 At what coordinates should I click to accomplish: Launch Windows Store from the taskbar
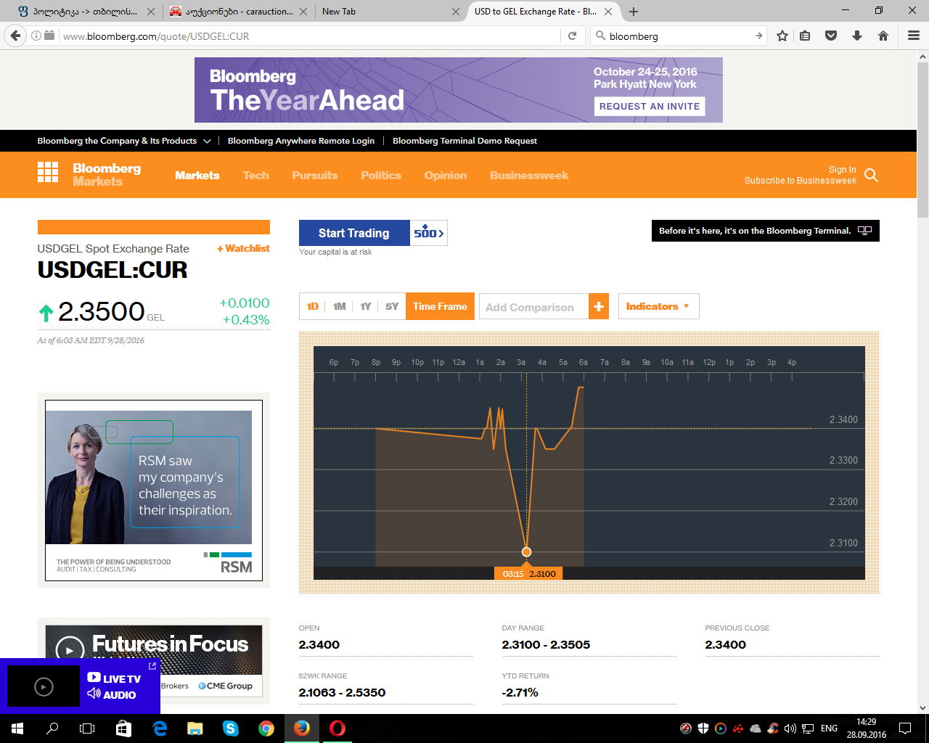(123, 728)
